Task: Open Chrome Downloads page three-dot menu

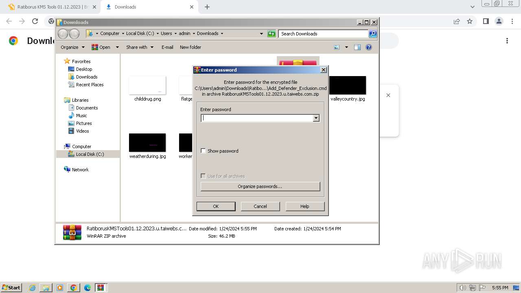Action: pos(507,41)
